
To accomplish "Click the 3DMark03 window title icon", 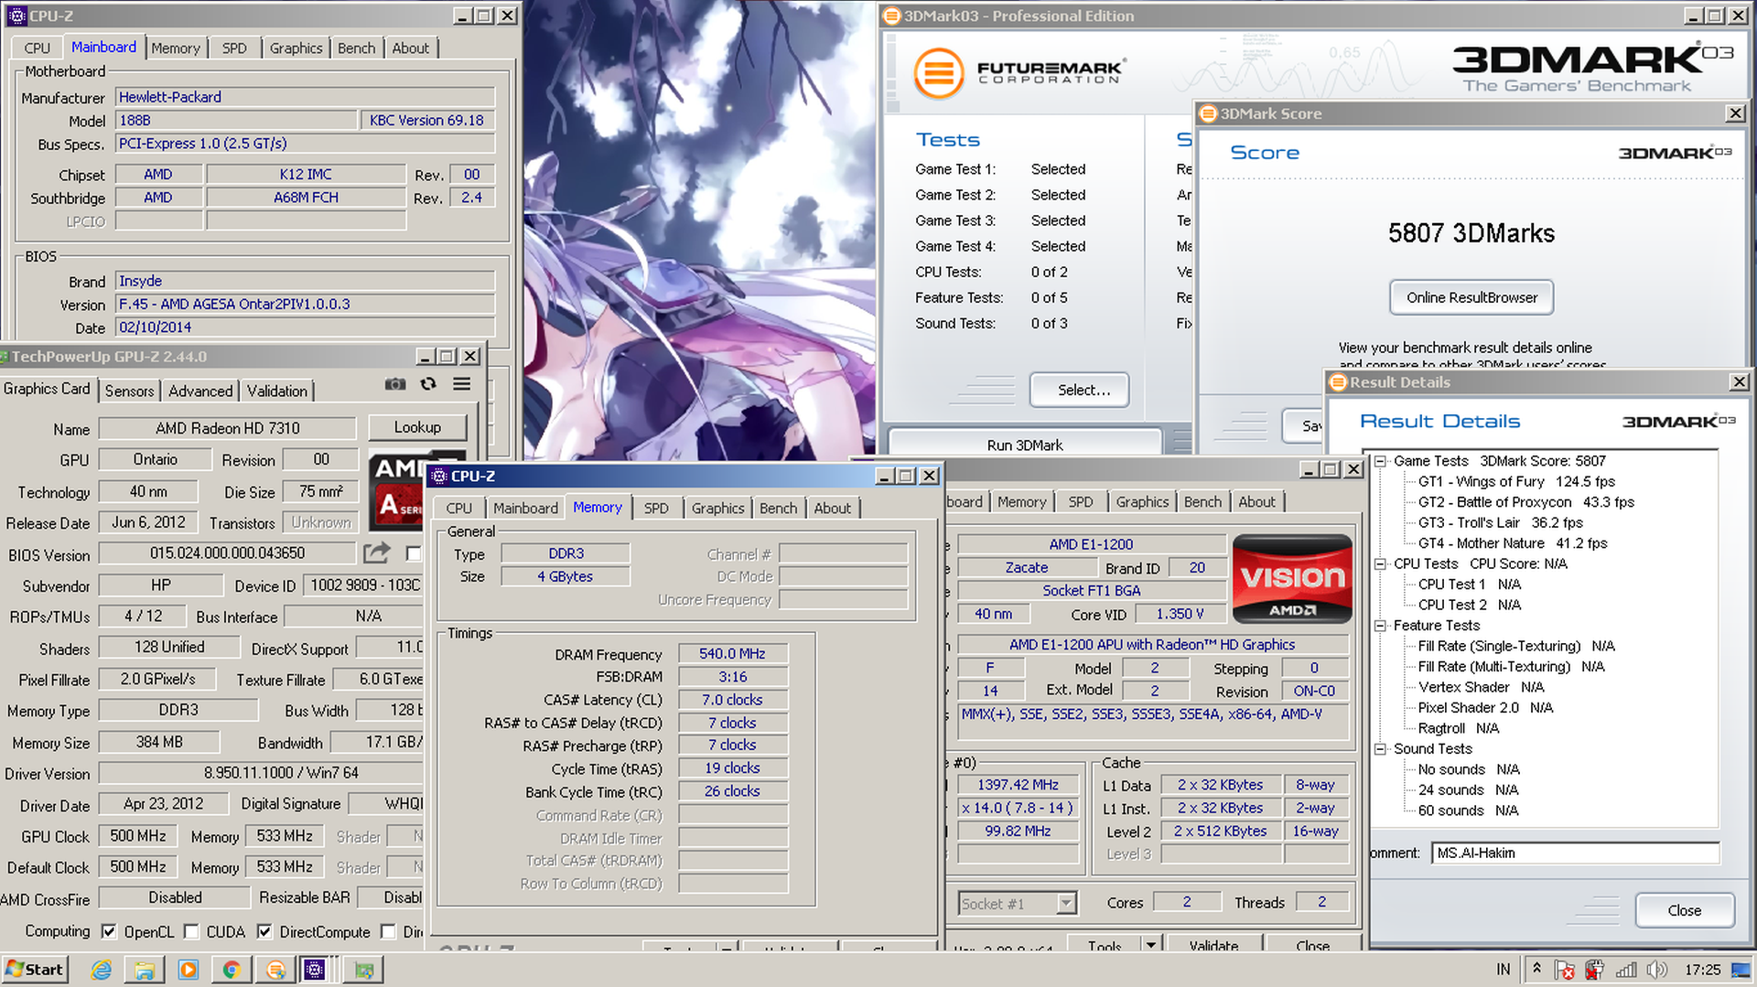I will 892,16.
